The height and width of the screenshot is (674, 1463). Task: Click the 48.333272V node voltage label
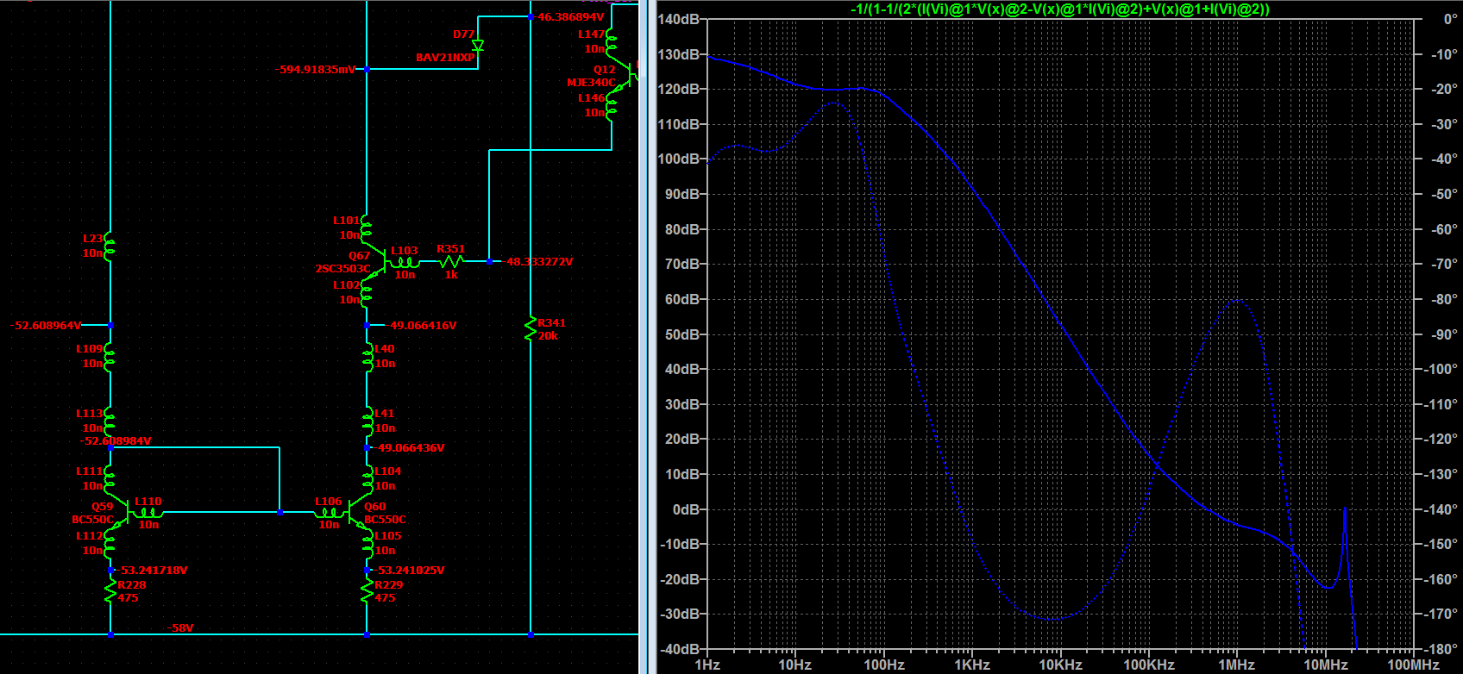tap(539, 261)
